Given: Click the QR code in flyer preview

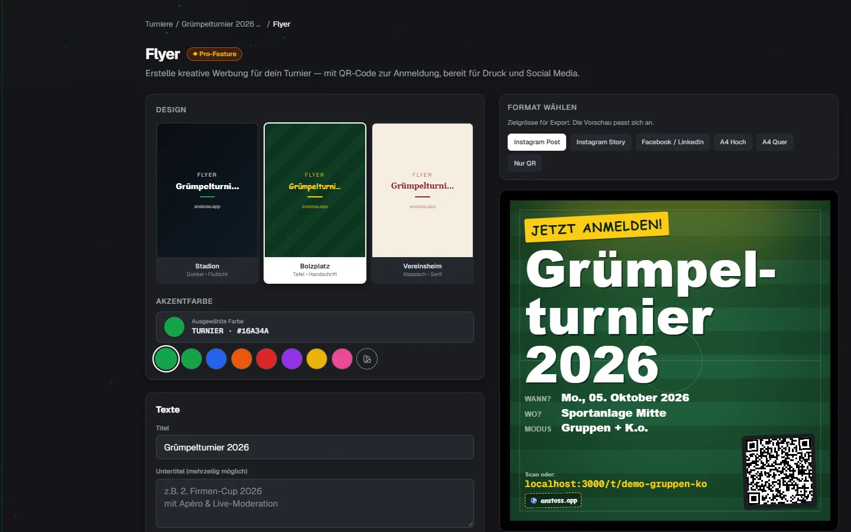Looking at the screenshot, I should [779, 471].
